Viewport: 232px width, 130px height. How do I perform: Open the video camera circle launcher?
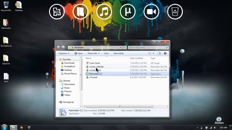[152, 12]
